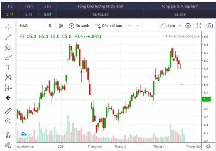Open the D timeframe interval dropdown

click(x=50, y=26)
